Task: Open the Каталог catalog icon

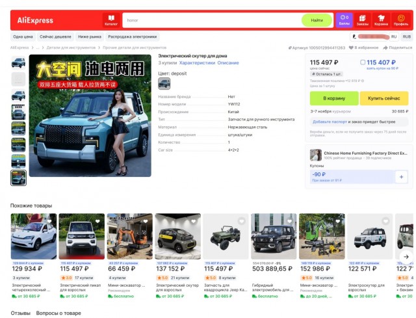Action: pyautogui.click(x=111, y=20)
